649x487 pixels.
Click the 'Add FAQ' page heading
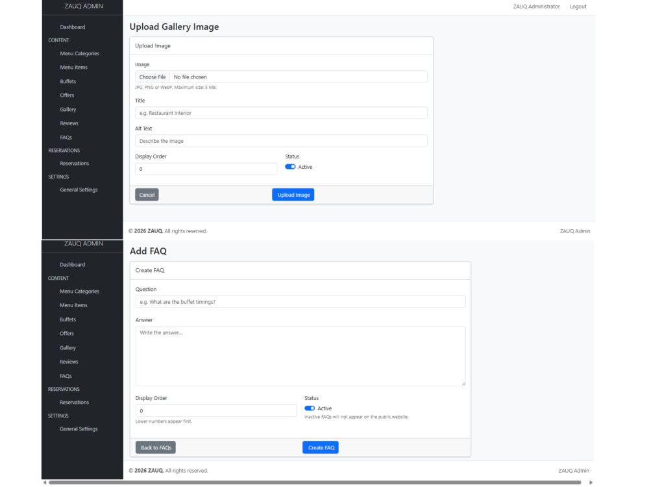pyautogui.click(x=148, y=251)
